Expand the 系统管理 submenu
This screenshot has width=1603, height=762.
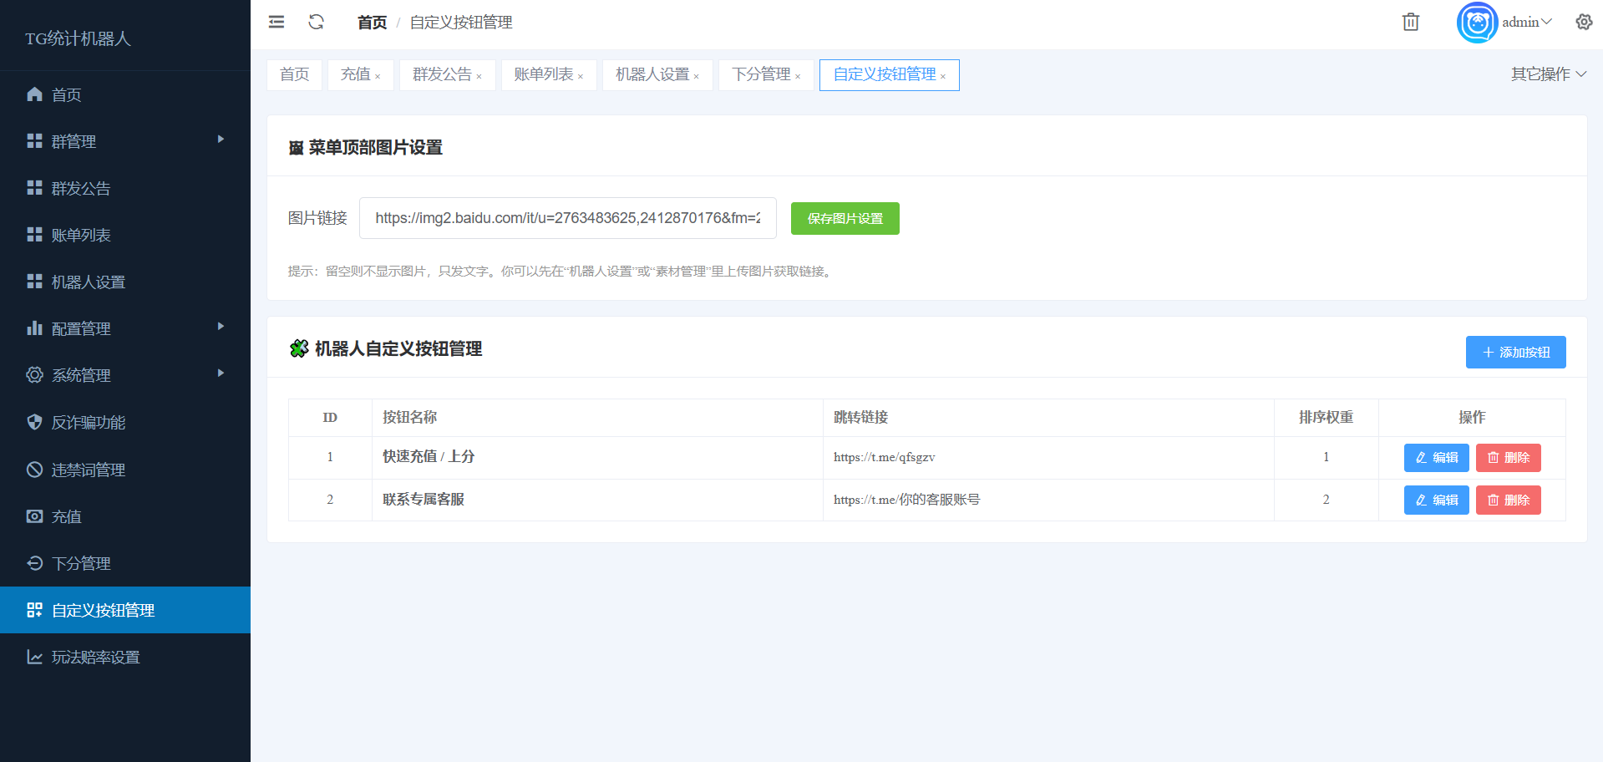tap(125, 375)
